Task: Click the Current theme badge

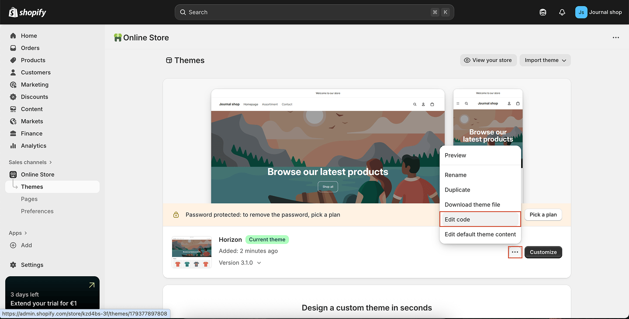Action: click(267, 240)
